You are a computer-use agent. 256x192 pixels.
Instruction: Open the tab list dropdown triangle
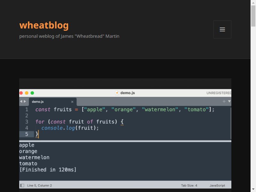pyautogui.click(x=229, y=101)
